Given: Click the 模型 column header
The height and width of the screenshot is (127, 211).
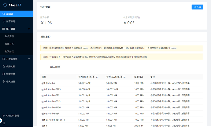Looking at the screenshot, I should (44, 77).
